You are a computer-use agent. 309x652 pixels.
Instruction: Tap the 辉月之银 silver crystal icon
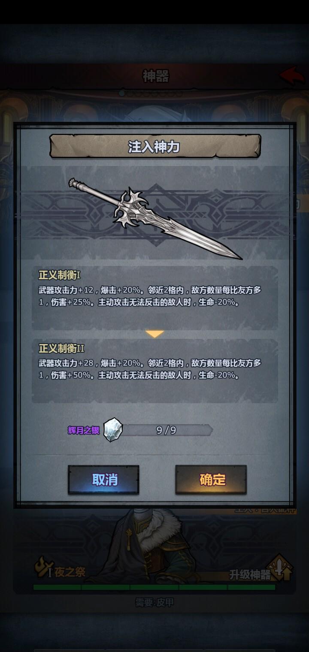[x=113, y=430]
